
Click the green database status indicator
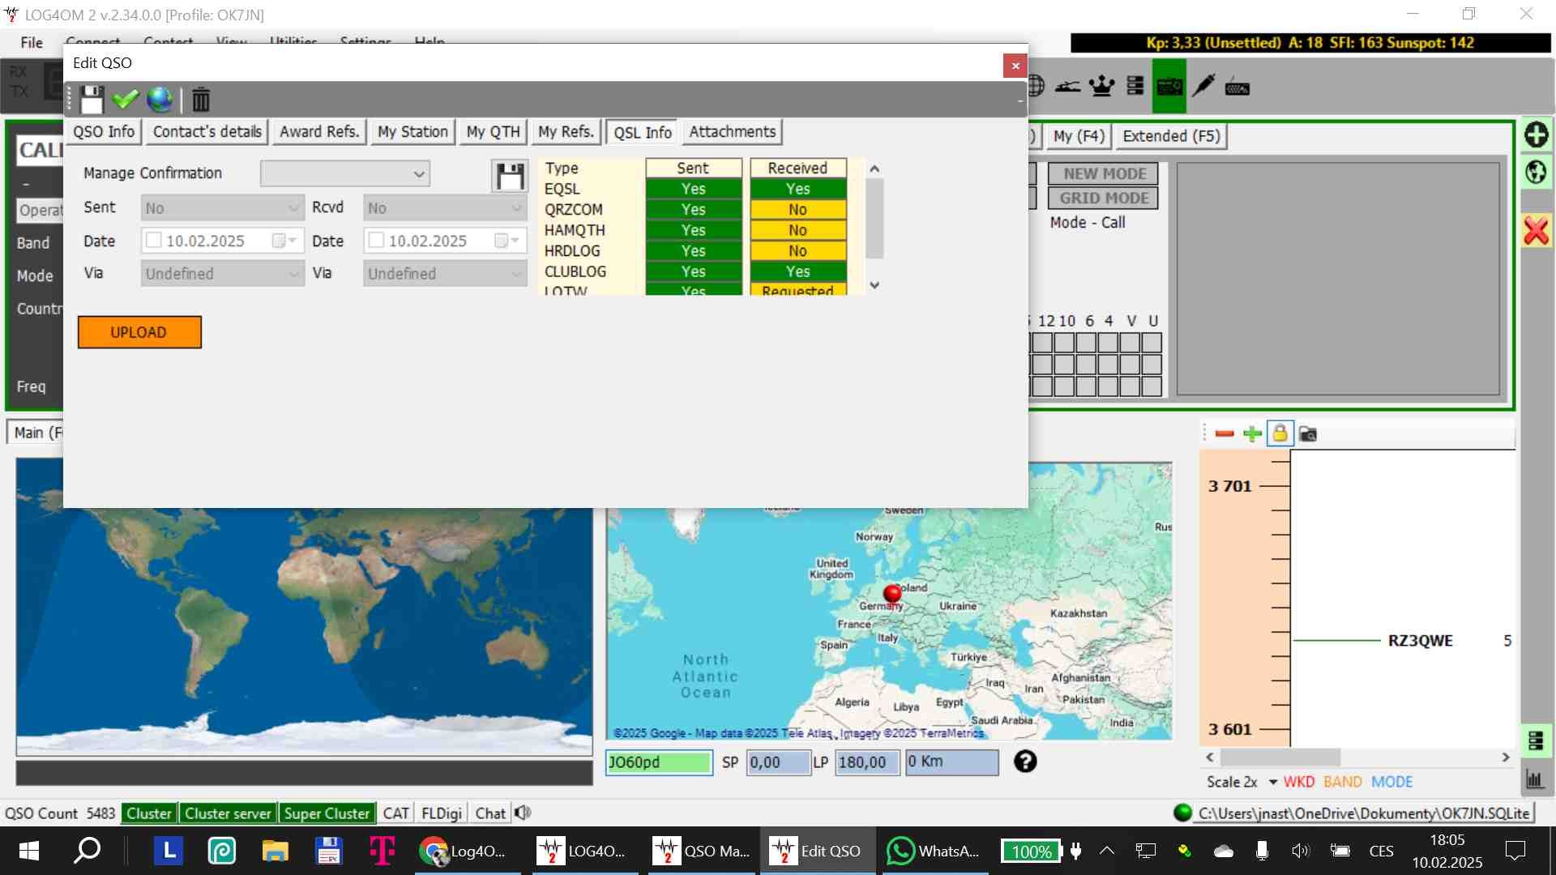click(x=1182, y=813)
